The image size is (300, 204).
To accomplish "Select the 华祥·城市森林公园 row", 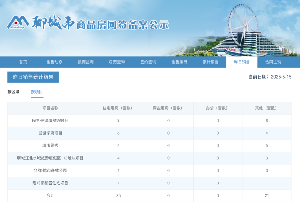I will coord(50,170).
